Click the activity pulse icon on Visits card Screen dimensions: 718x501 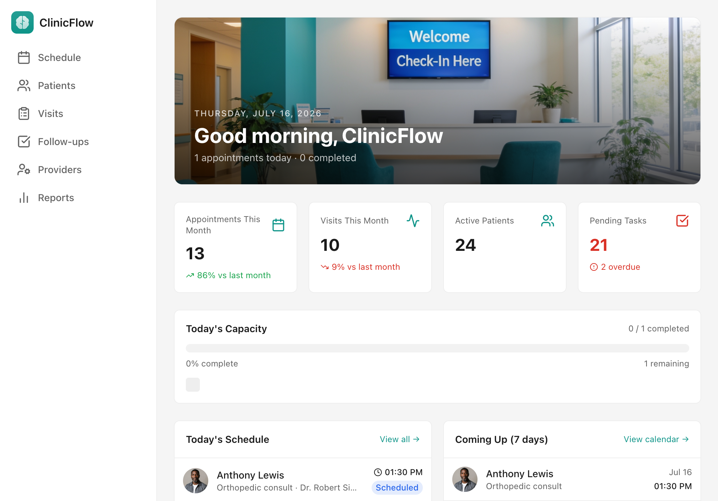[413, 221]
